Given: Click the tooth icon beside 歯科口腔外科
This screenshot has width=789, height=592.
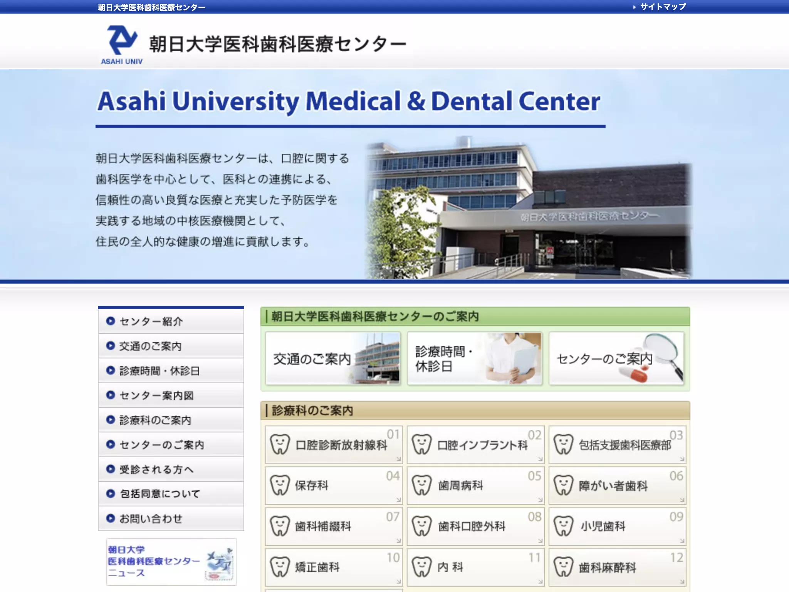Looking at the screenshot, I should tap(421, 526).
